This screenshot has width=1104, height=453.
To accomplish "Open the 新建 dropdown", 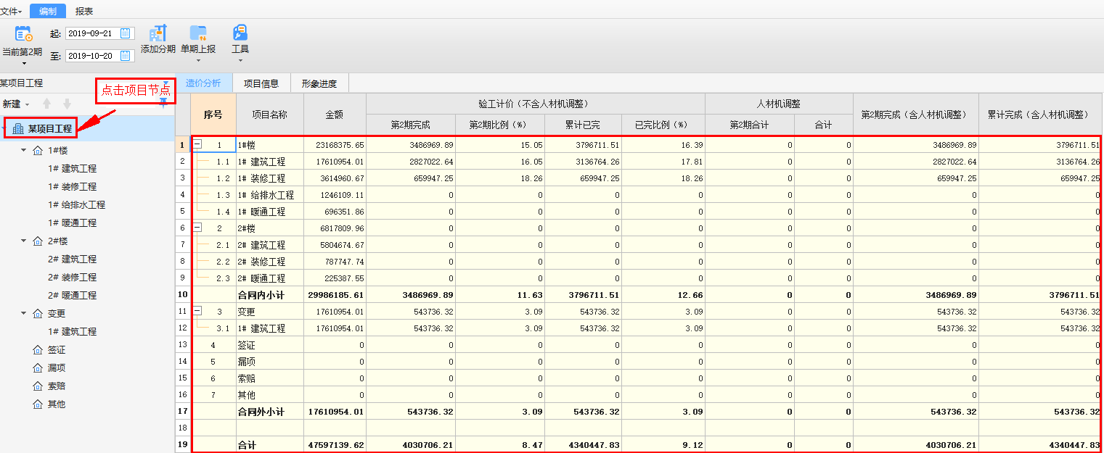I will tap(16, 104).
